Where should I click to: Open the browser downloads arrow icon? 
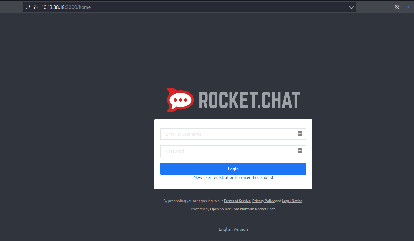click(408, 7)
